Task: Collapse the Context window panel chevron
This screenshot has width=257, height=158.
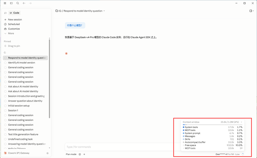Action: coord(241,122)
